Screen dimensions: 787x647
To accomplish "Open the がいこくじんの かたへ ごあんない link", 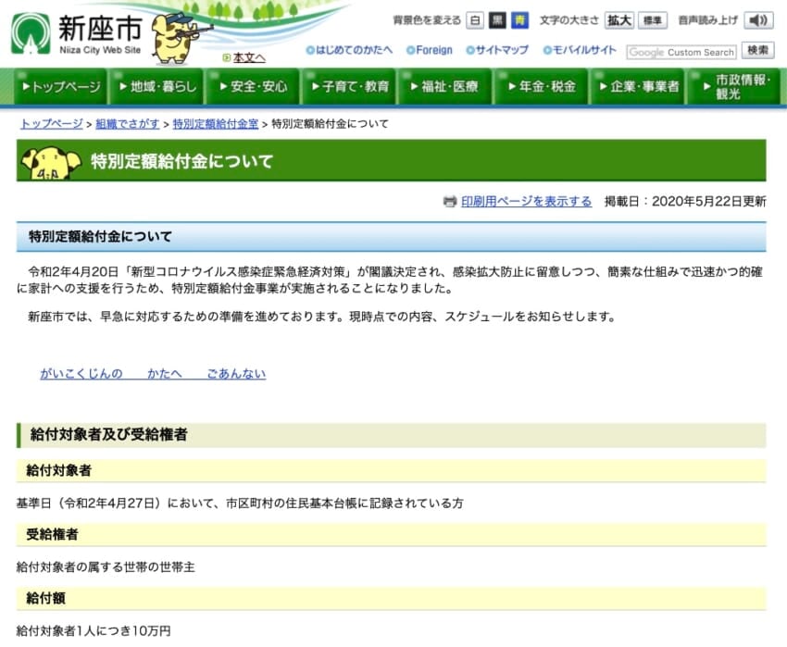I will (x=153, y=374).
